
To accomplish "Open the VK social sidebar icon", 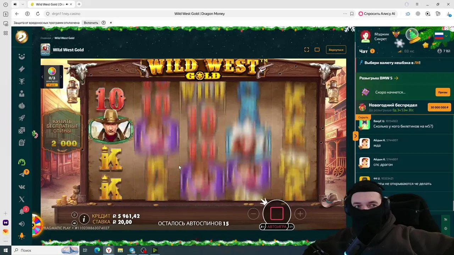I will (22, 187).
